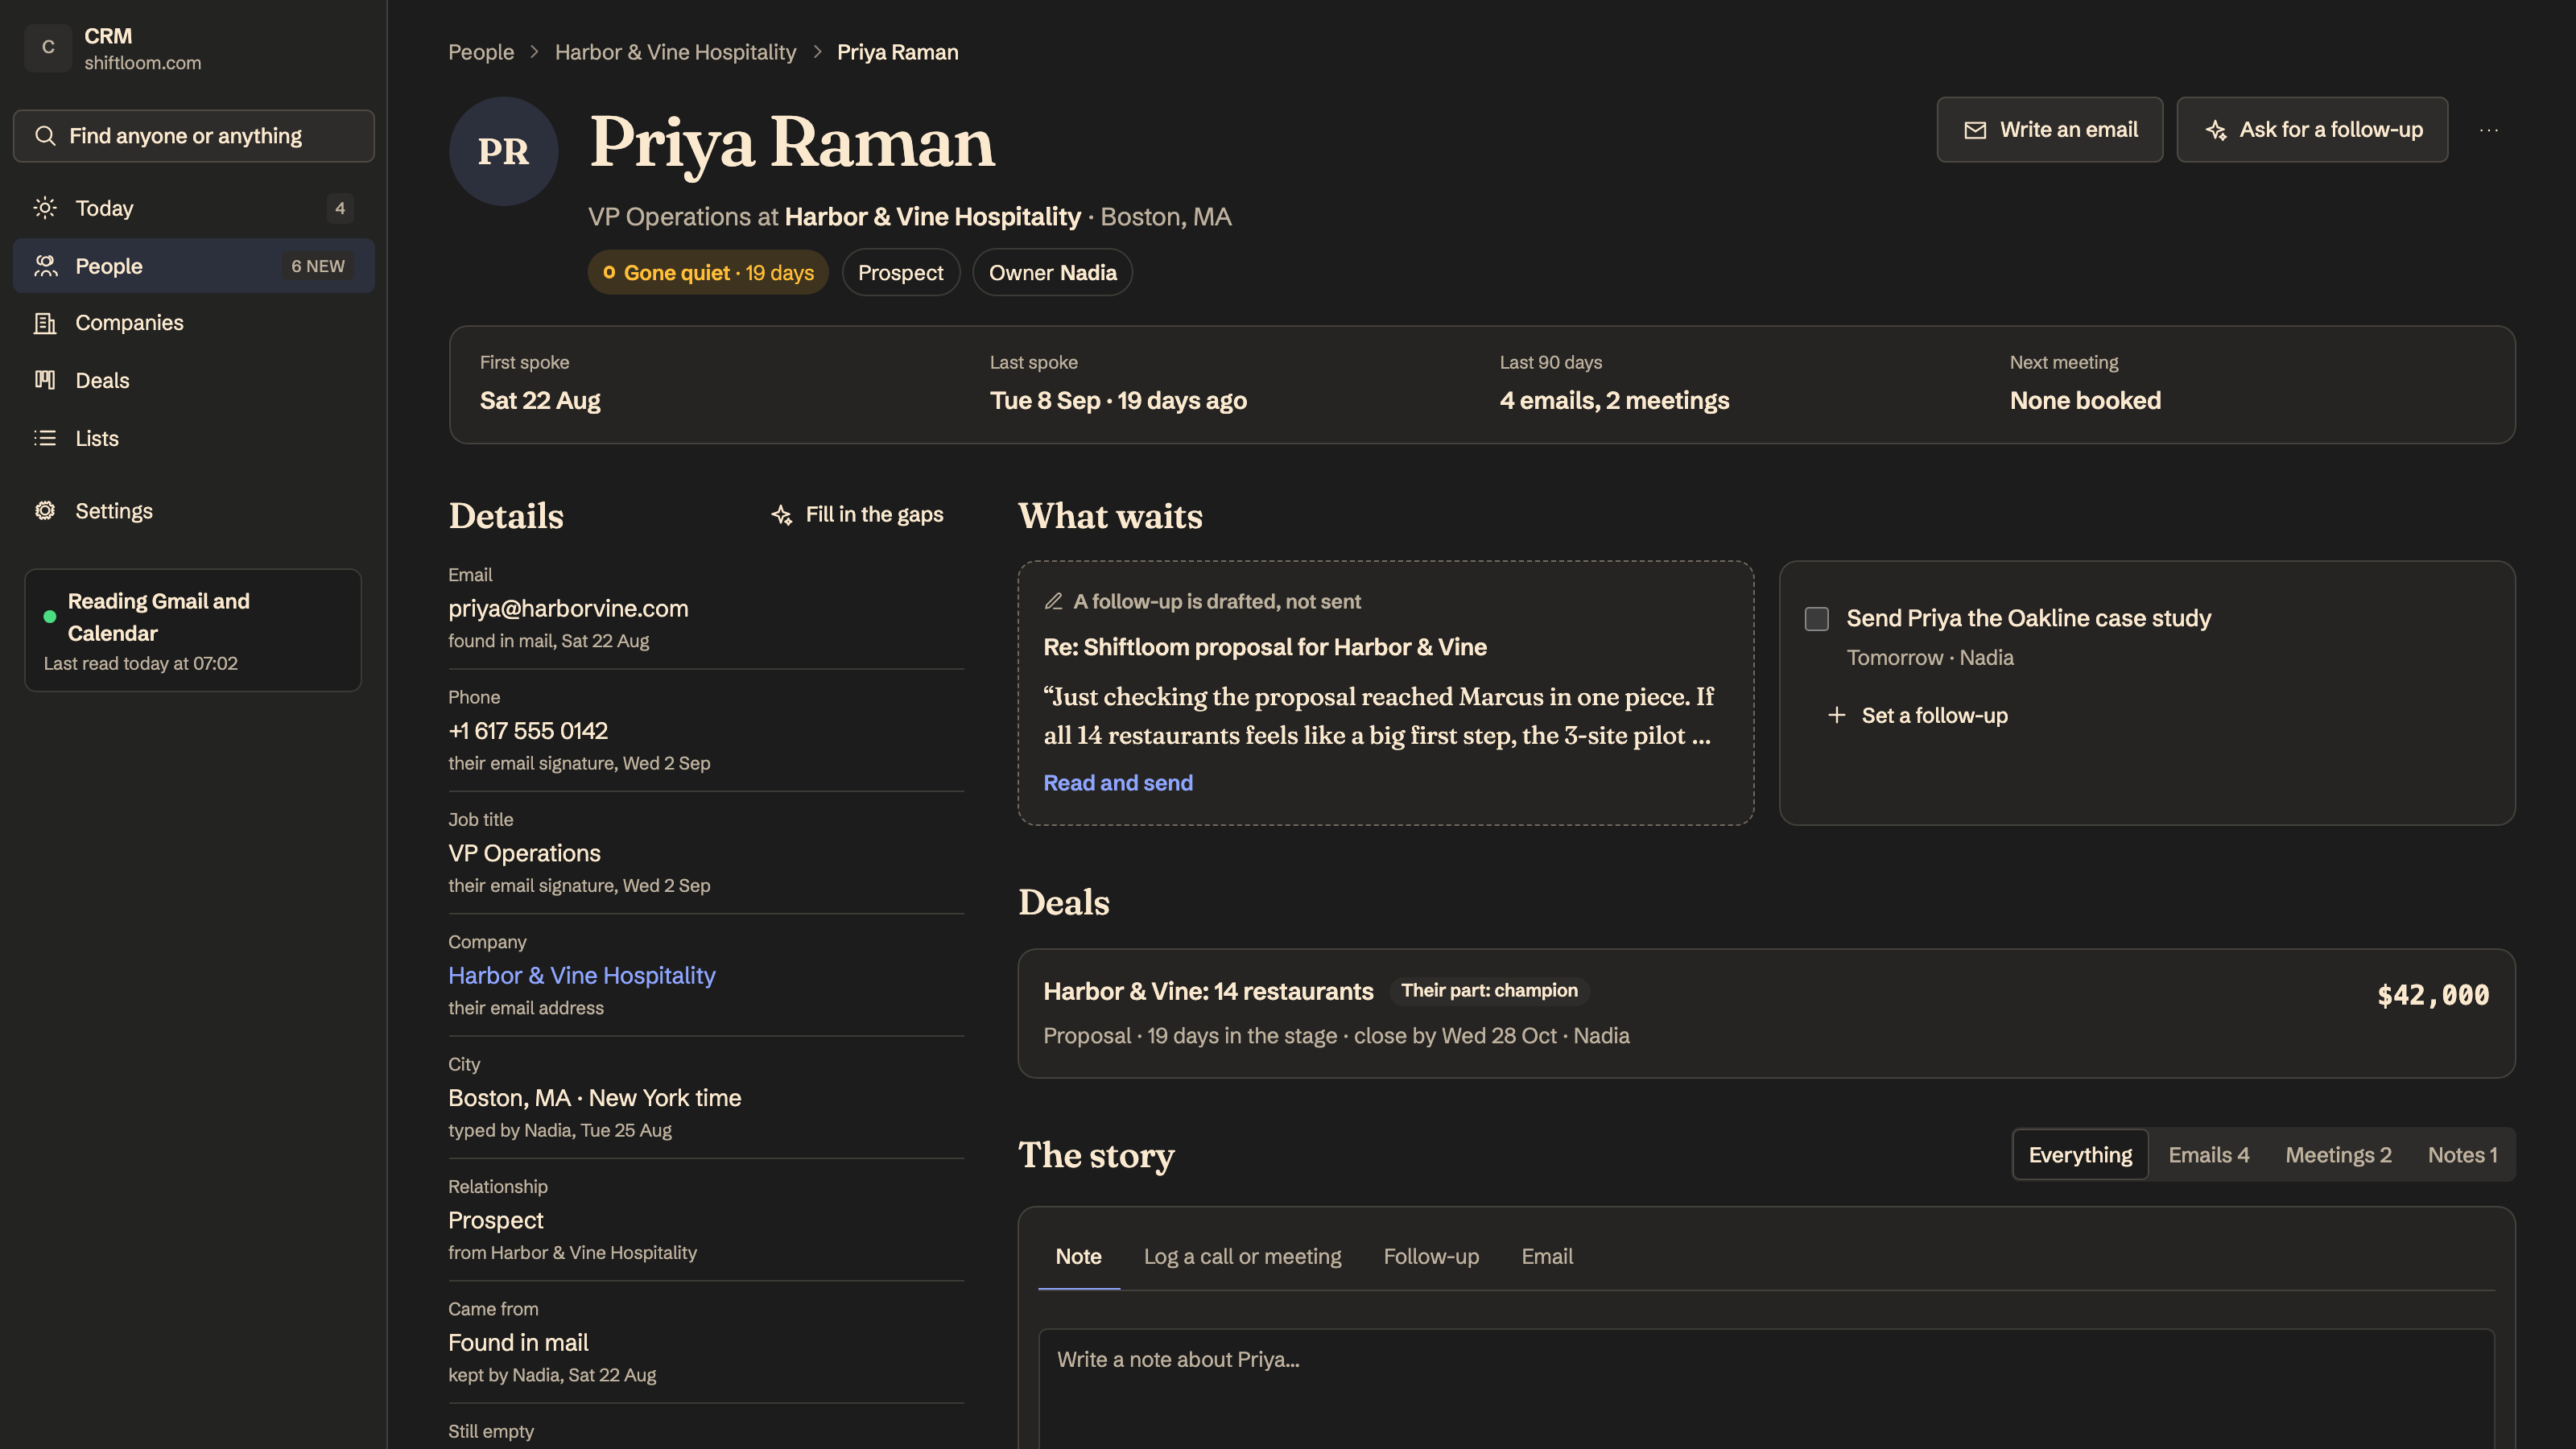This screenshot has width=2576, height=1449.
Task: Open the Today section
Action: click(x=194, y=208)
